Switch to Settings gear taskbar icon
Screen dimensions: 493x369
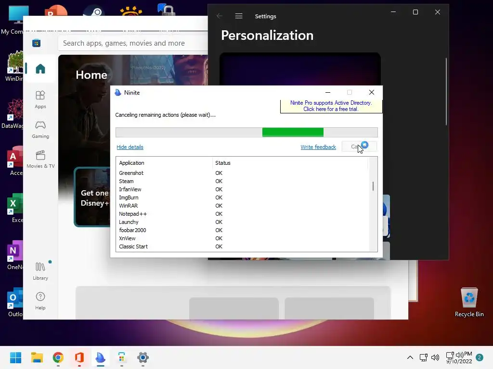click(x=143, y=357)
